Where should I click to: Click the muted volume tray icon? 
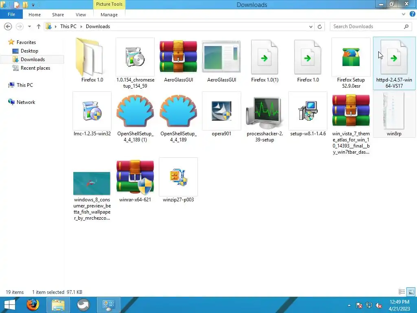click(378, 305)
